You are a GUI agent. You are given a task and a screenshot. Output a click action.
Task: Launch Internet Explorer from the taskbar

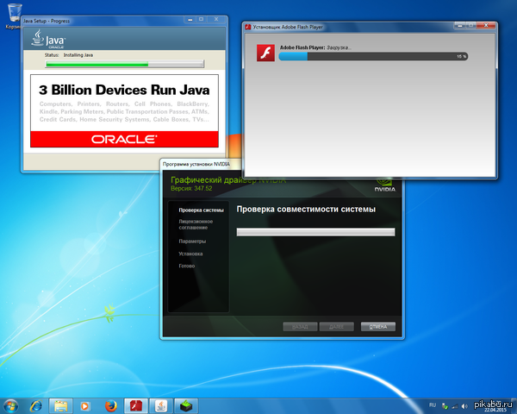coord(36,405)
